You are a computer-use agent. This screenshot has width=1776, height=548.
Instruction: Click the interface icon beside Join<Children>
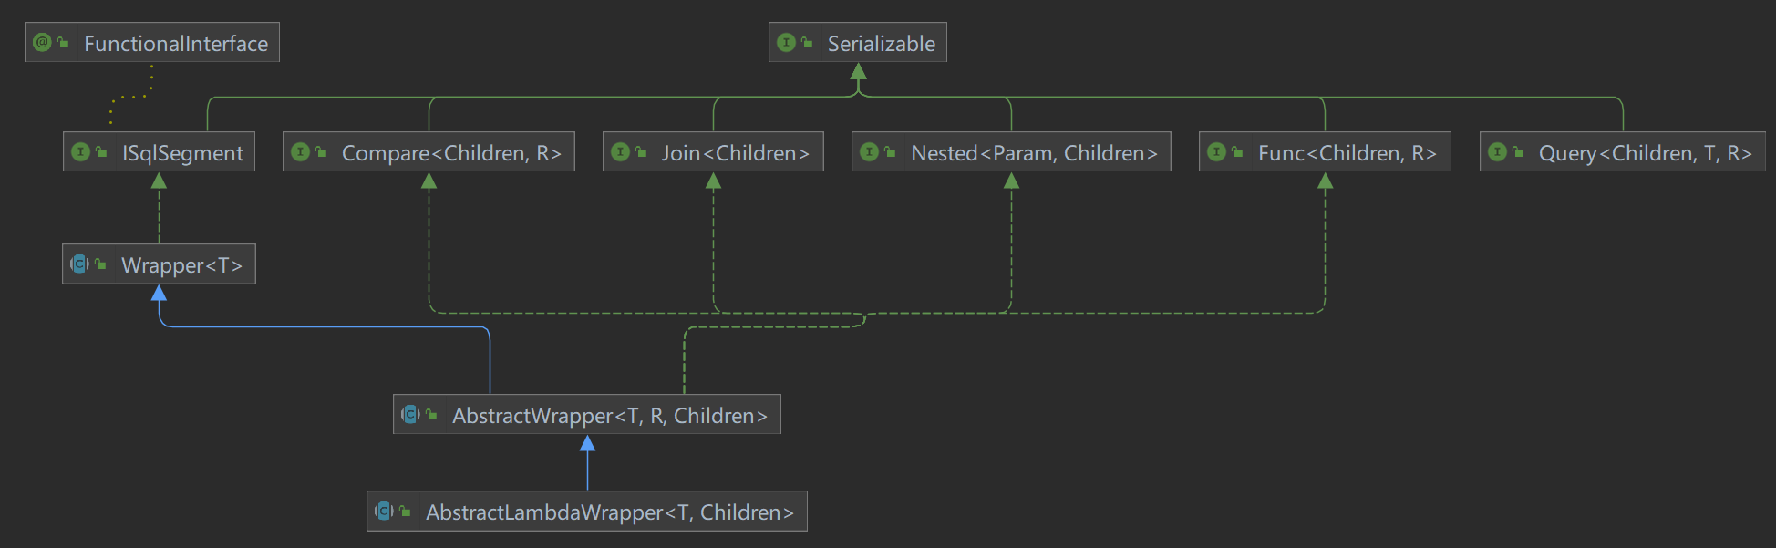620,152
